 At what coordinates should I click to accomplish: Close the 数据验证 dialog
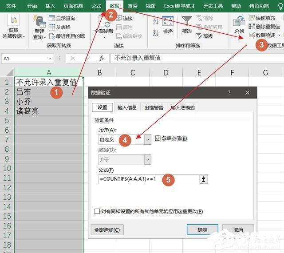[x=247, y=93]
